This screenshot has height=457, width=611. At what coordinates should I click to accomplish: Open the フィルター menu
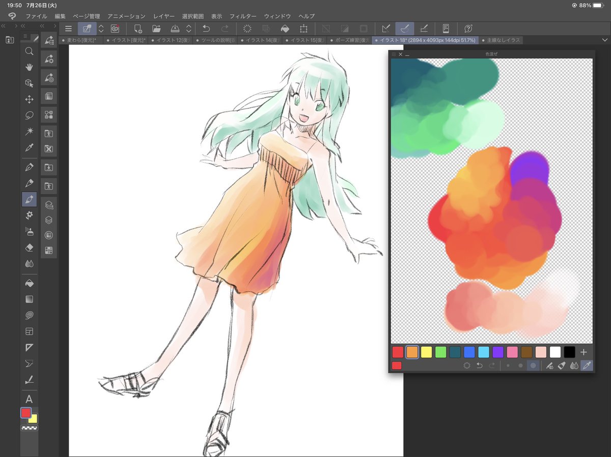pyautogui.click(x=243, y=16)
